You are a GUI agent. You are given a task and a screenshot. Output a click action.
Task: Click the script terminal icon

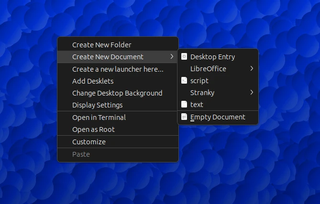184,81
